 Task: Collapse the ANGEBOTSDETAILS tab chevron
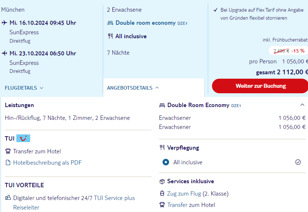pos(157,87)
